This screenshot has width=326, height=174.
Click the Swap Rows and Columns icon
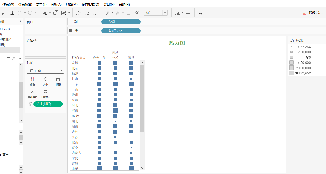[x=78, y=13]
